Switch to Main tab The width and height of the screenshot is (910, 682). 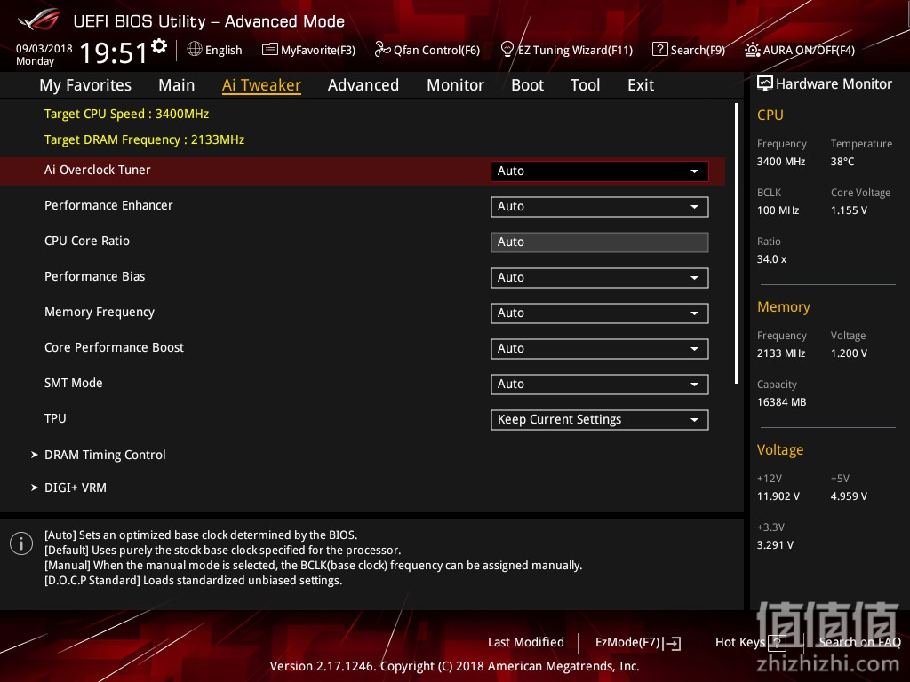(x=177, y=85)
